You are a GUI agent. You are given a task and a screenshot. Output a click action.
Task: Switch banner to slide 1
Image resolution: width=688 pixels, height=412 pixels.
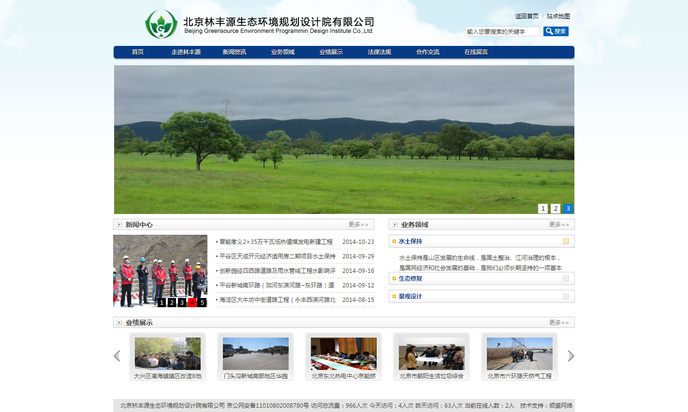pos(543,208)
